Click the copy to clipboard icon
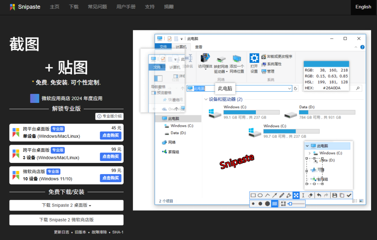Viewport: 377px width, 240px height. [342, 195]
